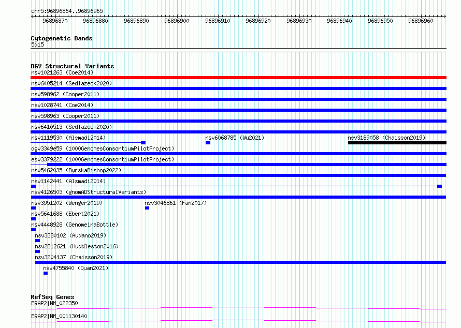Click the 5q15 cytogenetic band label
Image resolution: width=461 pixels, height=328 pixels.
[x=37, y=44]
